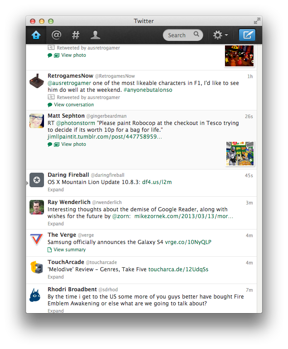Open the Pac-Man photo thumbnail
The height and width of the screenshot is (349, 288).
(x=239, y=56)
